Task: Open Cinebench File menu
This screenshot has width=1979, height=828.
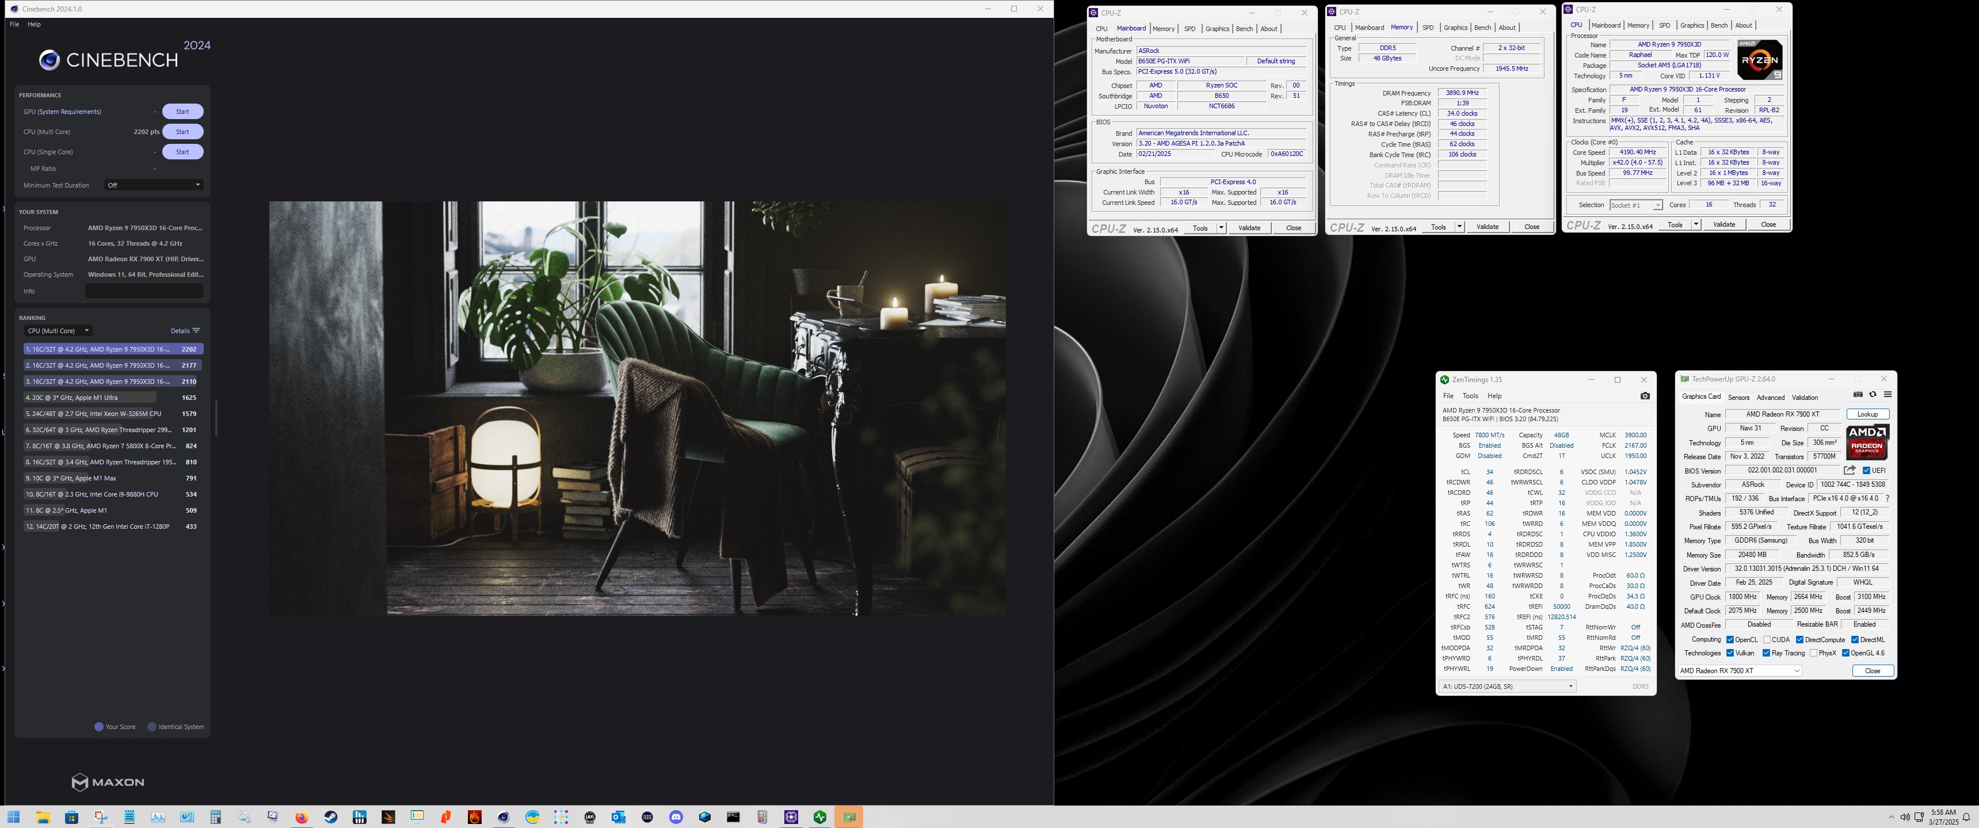Action: coord(14,25)
